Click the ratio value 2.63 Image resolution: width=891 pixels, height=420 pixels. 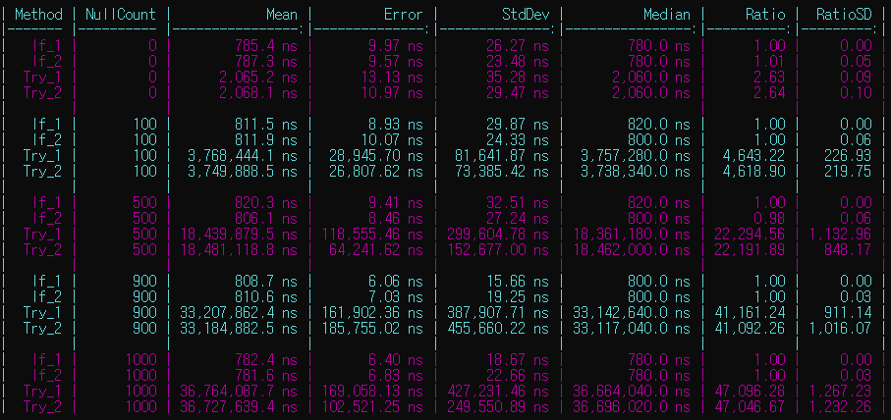point(770,78)
